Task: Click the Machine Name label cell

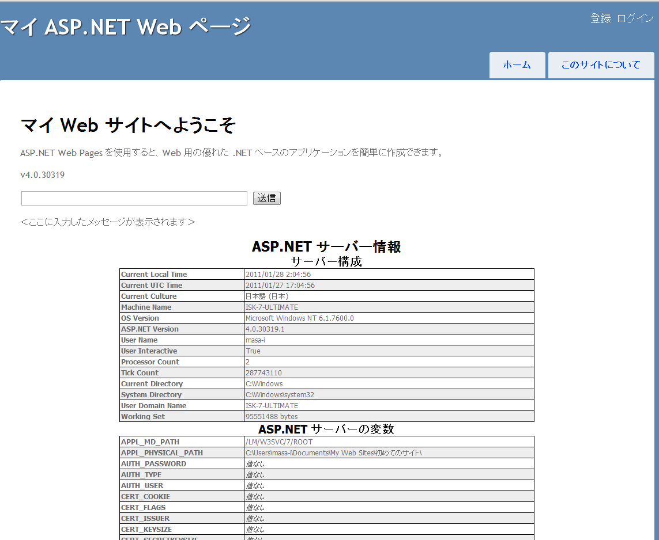Action: coord(182,307)
